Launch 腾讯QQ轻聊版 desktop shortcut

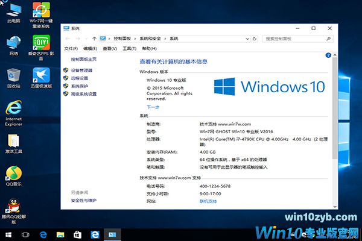click(14, 211)
